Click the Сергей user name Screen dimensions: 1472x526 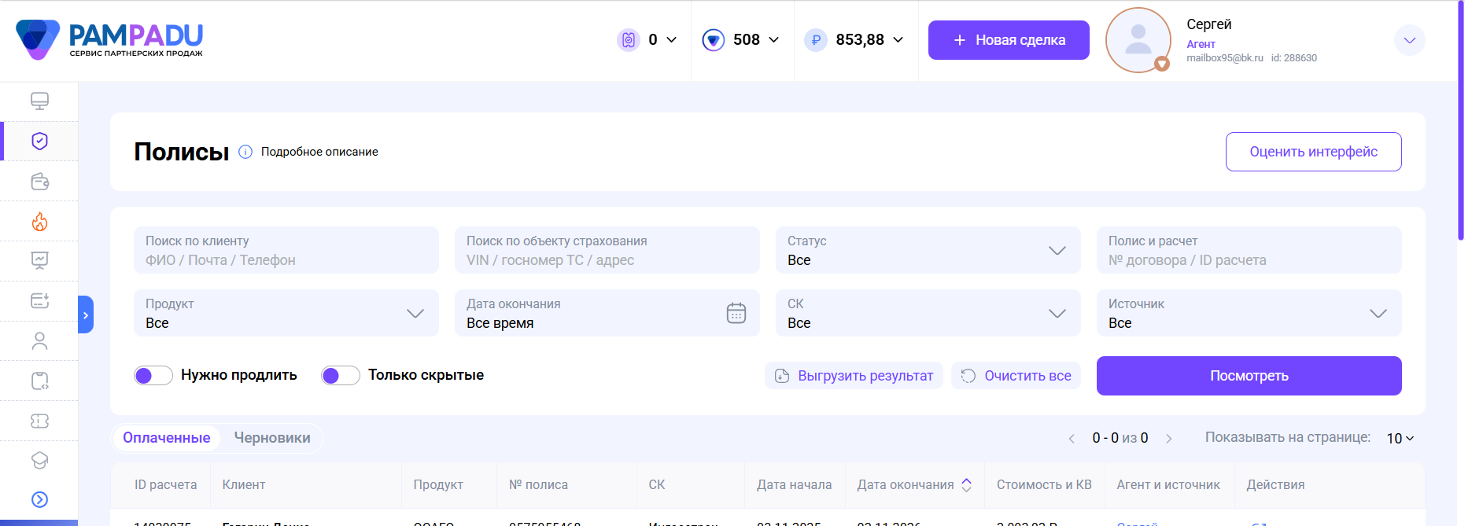[1209, 24]
